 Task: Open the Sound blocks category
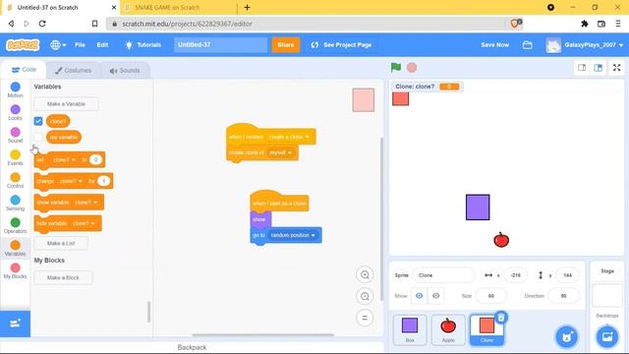tap(16, 136)
